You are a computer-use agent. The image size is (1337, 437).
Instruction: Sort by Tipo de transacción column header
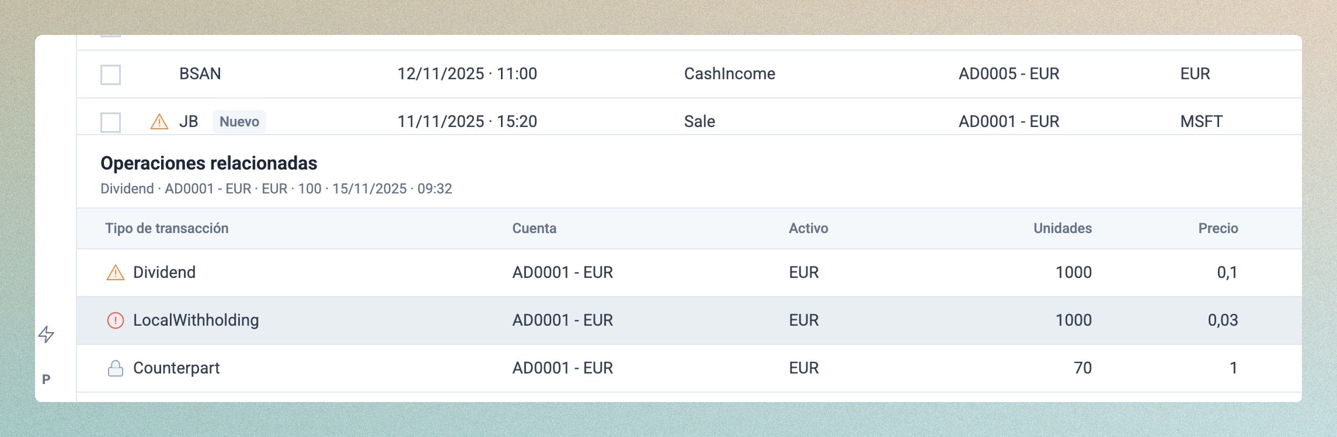coord(167,228)
